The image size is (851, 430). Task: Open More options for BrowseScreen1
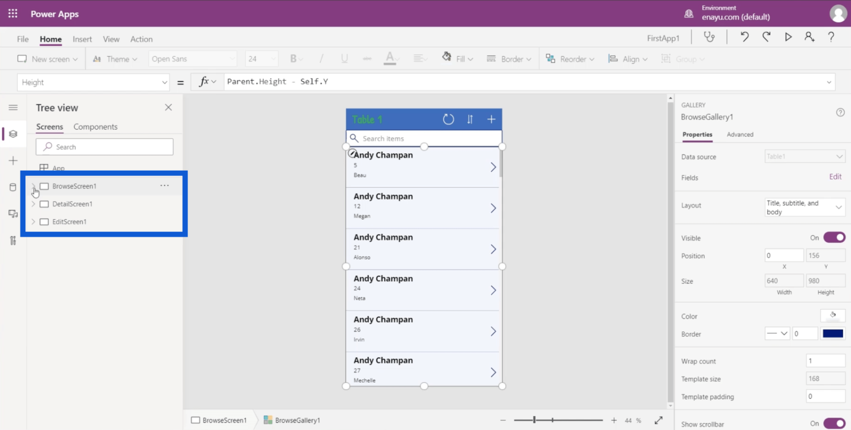point(165,186)
